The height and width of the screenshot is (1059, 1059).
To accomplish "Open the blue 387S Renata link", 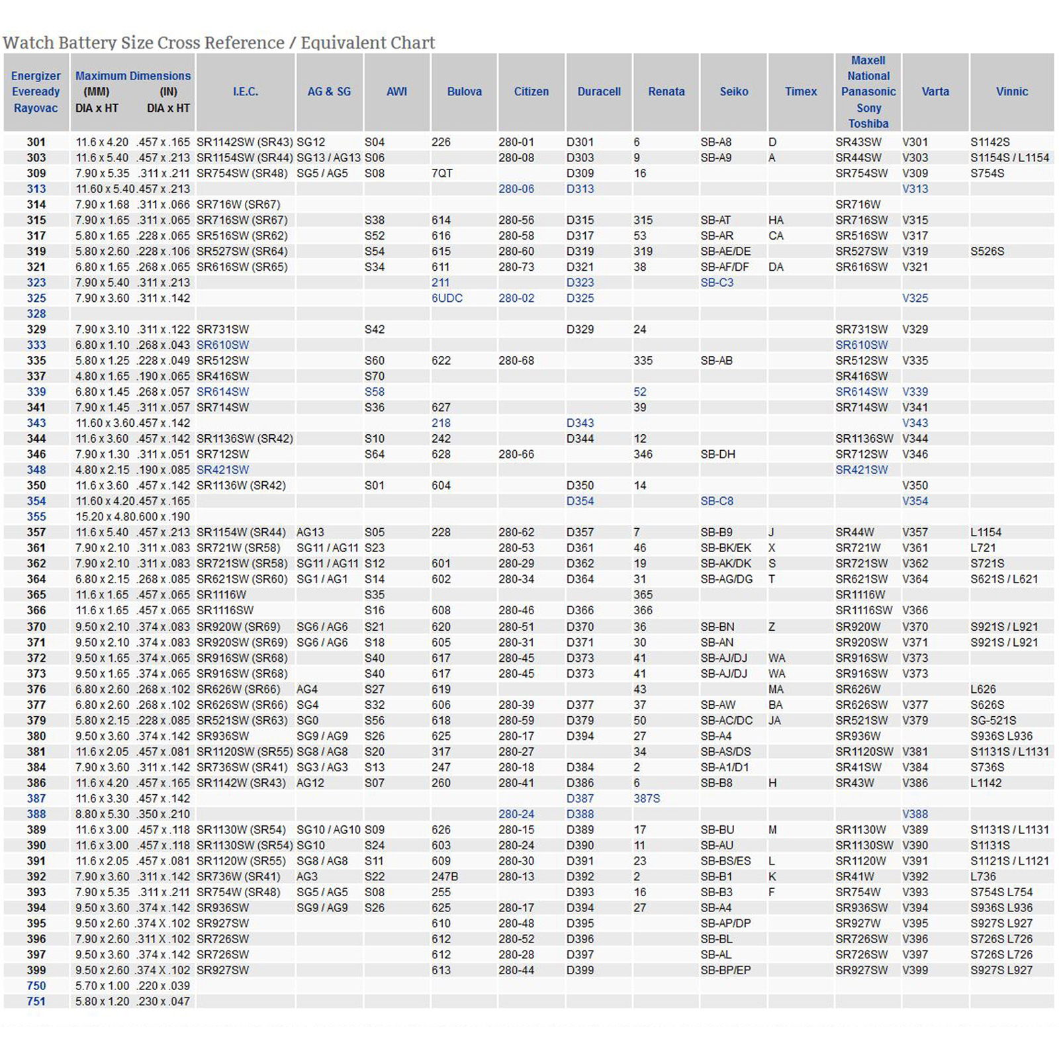I will [x=647, y=799].
